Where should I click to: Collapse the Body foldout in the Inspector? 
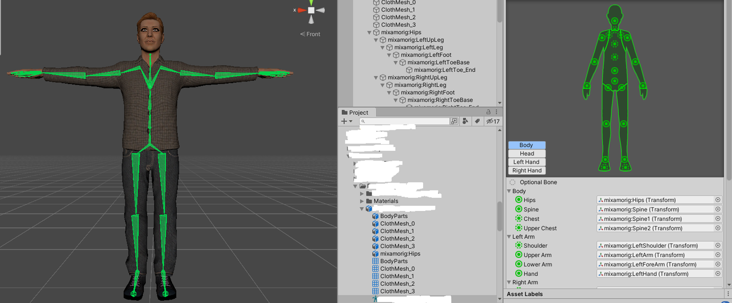point(509,192)
